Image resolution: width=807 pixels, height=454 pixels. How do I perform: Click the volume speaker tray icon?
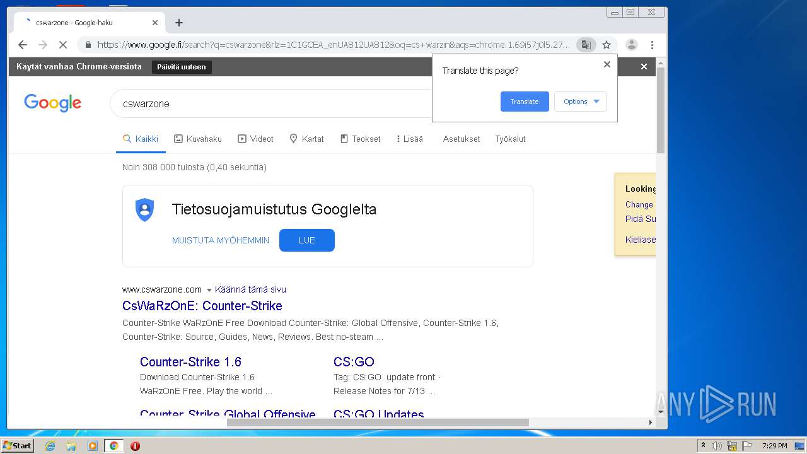pyautogui.click(x=717, y=446)
